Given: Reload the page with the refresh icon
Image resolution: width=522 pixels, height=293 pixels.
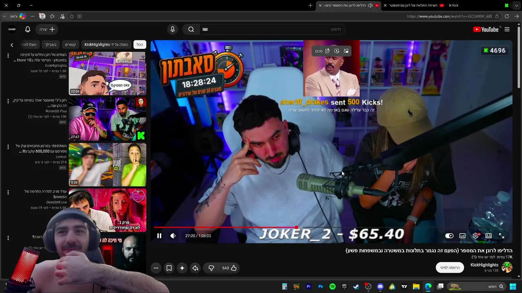Looking at the screenshot, I should (507, 16).
